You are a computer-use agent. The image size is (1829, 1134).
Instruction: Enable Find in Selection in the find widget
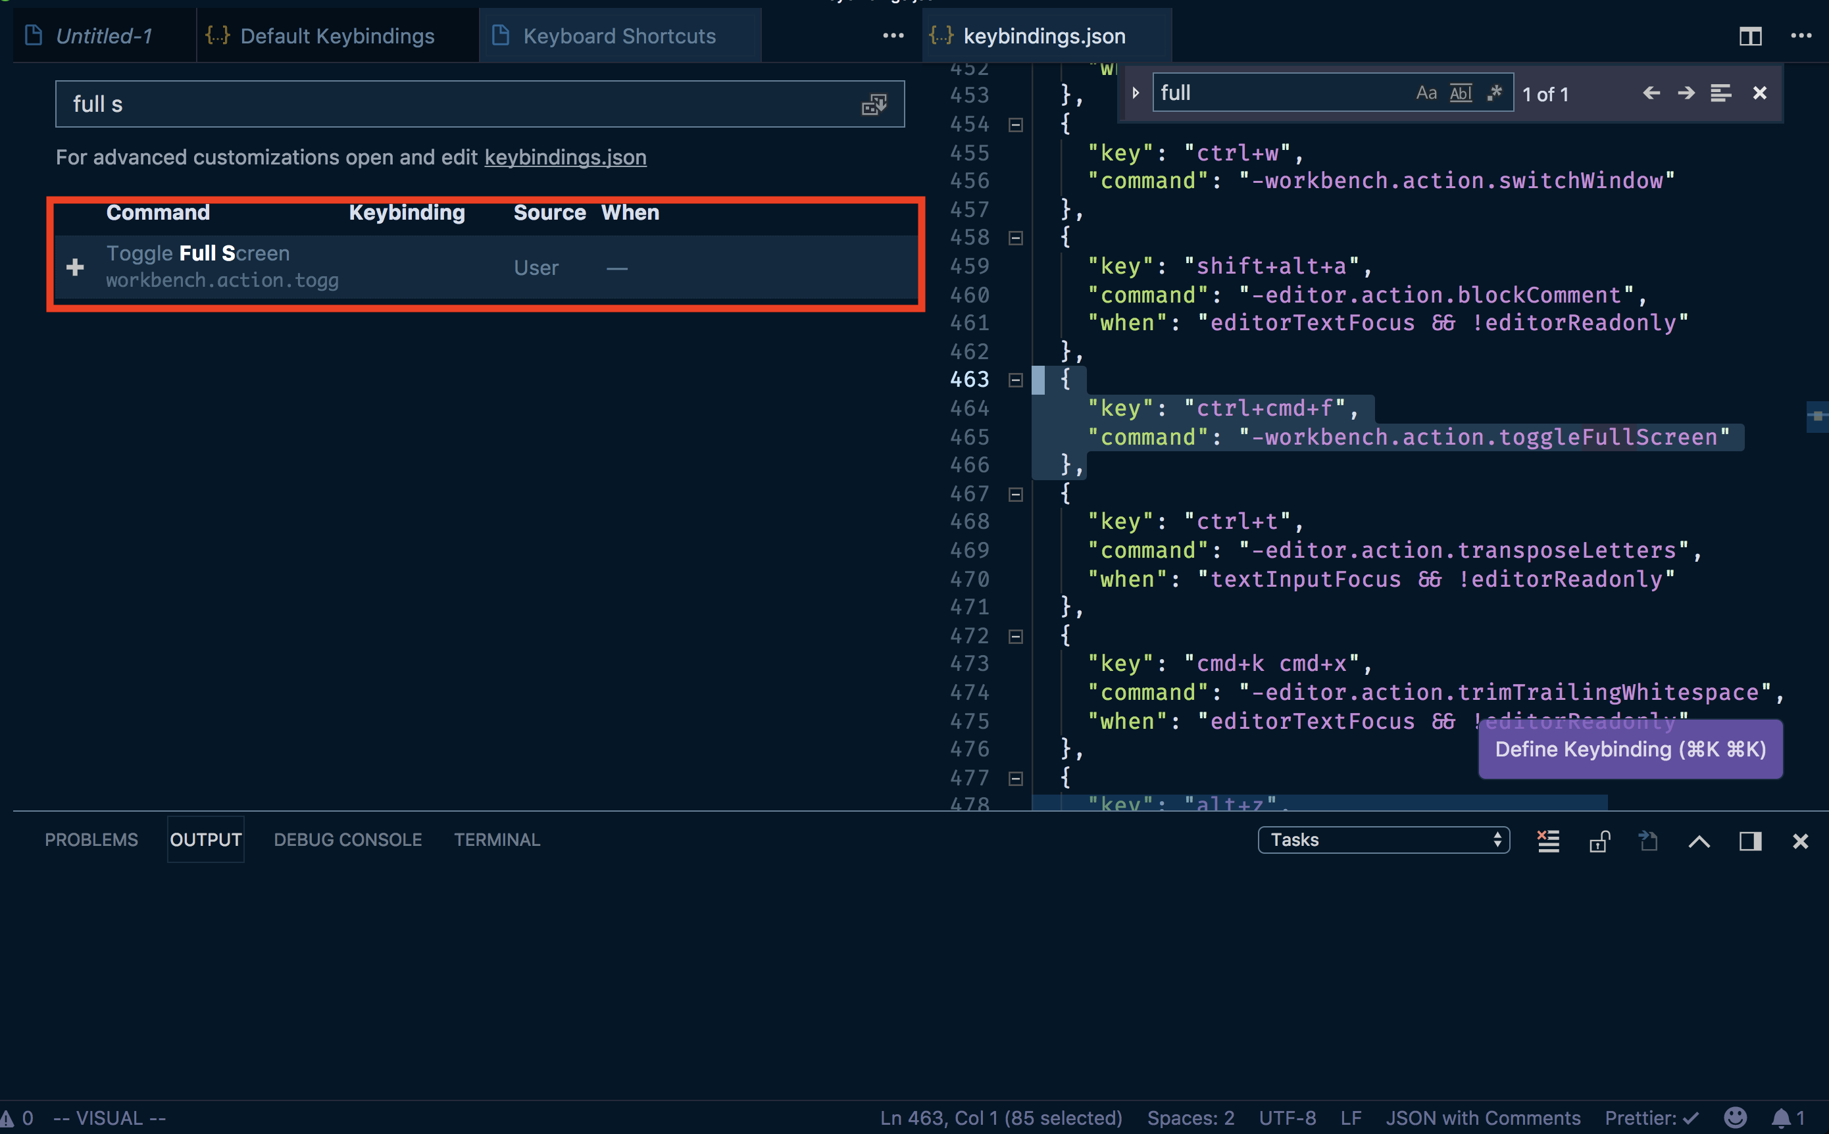coord(1721,93)
